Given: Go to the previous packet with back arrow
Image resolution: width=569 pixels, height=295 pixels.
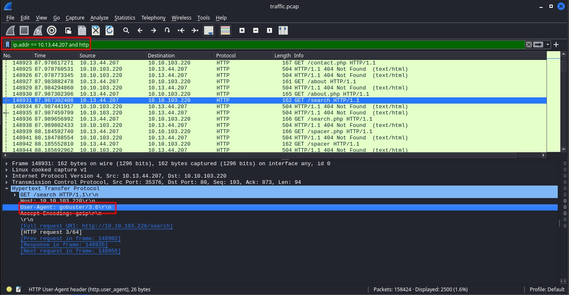Looking at the screenshot, I should 140,30.
